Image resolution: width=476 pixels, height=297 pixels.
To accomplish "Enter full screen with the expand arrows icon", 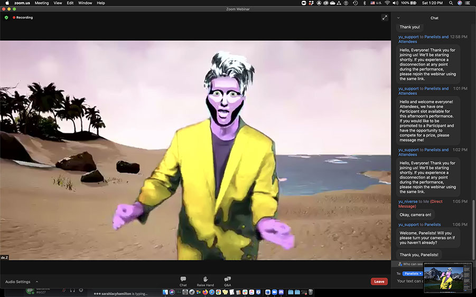I will (x=385, y=17).
